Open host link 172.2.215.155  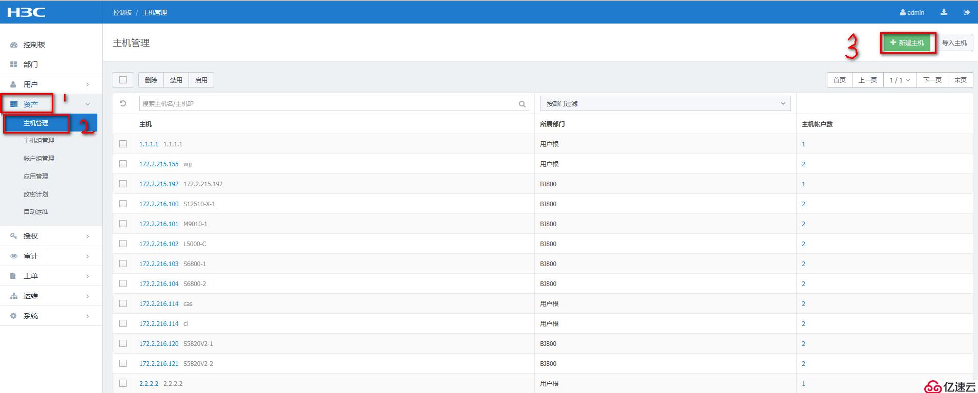159,164
